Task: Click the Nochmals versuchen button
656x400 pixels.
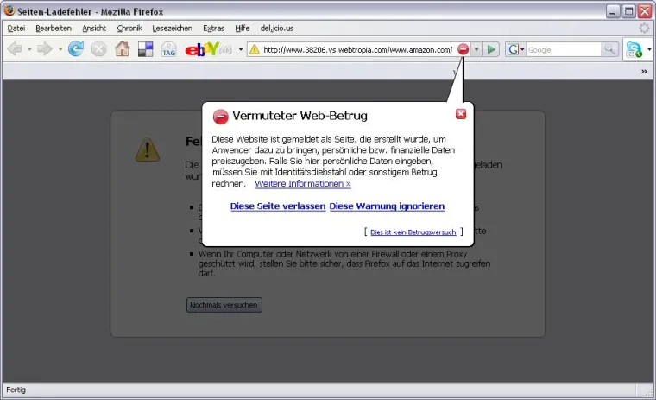Action: point(224,305)
